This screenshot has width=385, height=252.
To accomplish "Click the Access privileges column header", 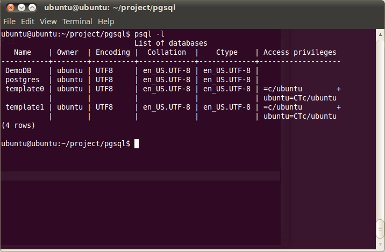I will pos(300,52).
